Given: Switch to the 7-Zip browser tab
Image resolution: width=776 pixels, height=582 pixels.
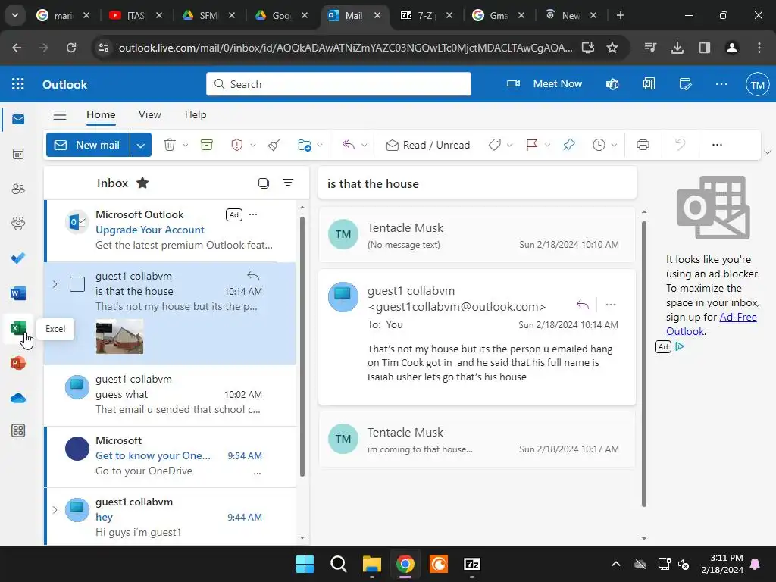Looking at the screenshot, I should (427, 16).
